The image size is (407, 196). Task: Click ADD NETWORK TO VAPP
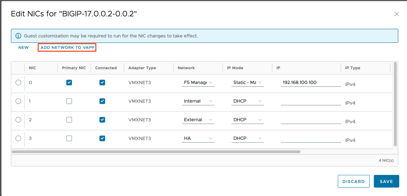[67, 48]
